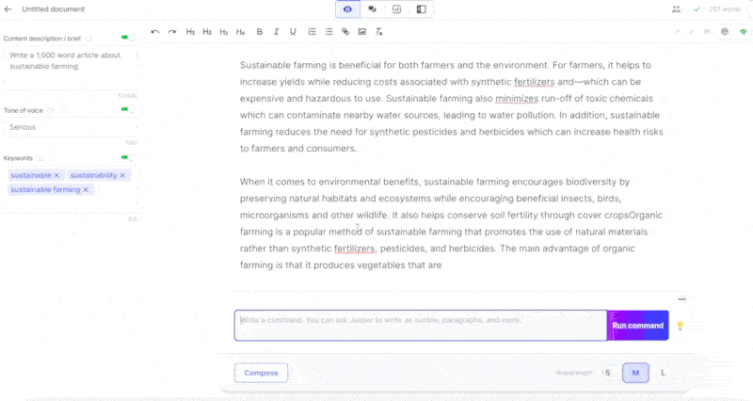Insert a hyperlink with link icon
This screenshot has width=753, height=401.
345,32
